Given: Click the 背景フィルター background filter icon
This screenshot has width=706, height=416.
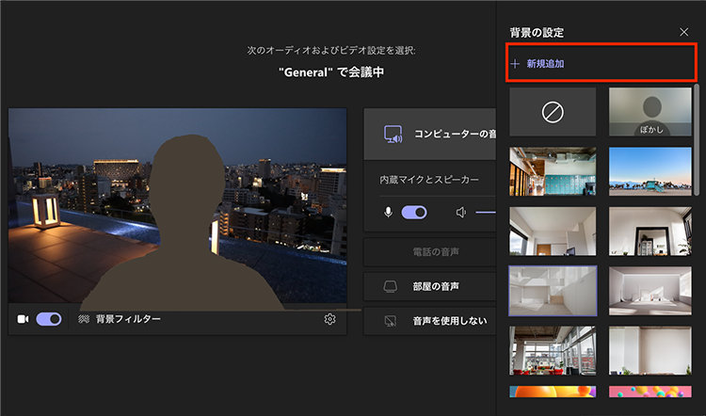Looking at the screenshot, I should [84, 319].
